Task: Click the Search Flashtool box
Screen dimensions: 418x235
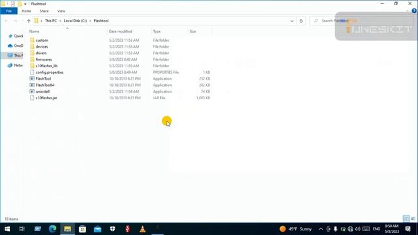Action: [x=361, y=21]
